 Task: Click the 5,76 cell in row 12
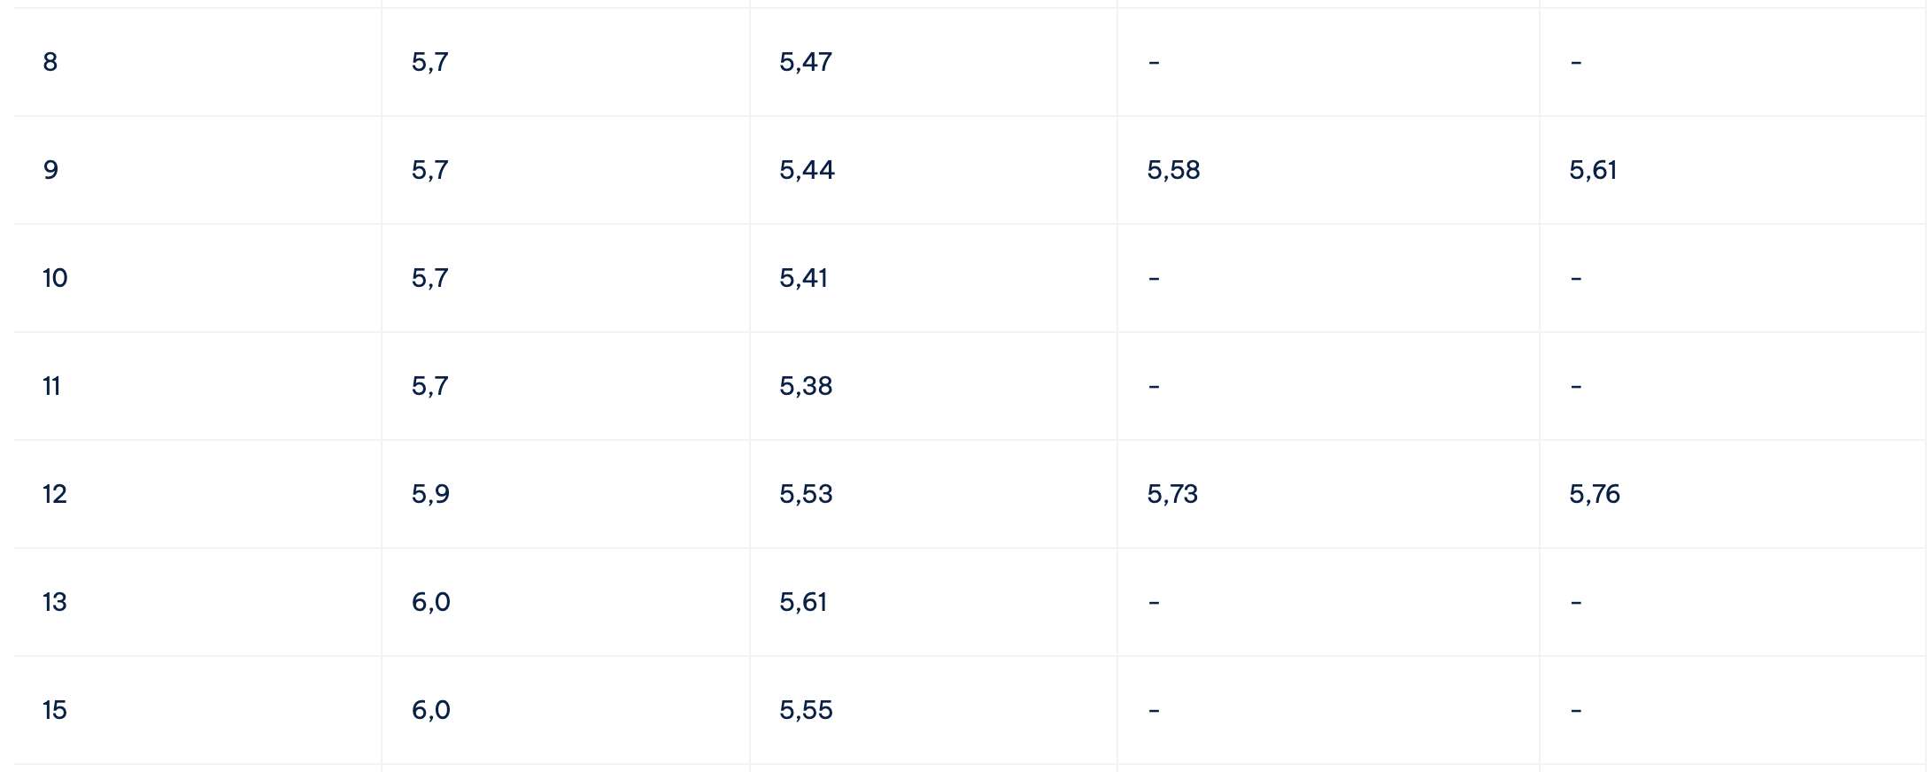point(1732,494)
